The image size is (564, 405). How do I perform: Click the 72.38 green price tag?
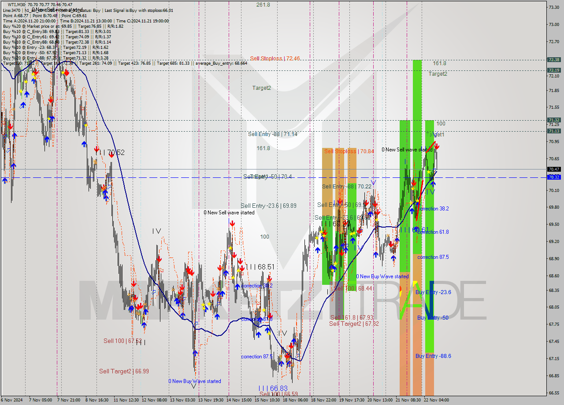[x=554, y=60]
